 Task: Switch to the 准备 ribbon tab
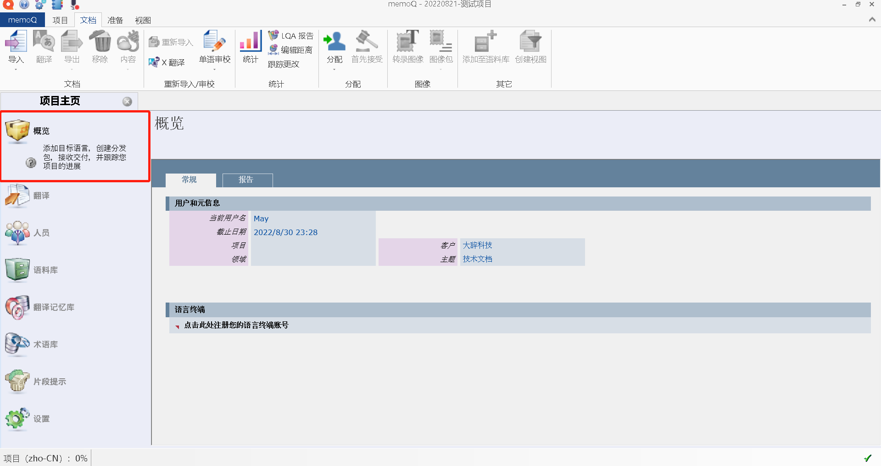click(115, 20)
